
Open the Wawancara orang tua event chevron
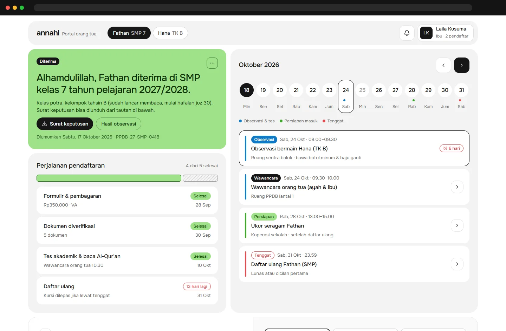[x=457, y=187]
